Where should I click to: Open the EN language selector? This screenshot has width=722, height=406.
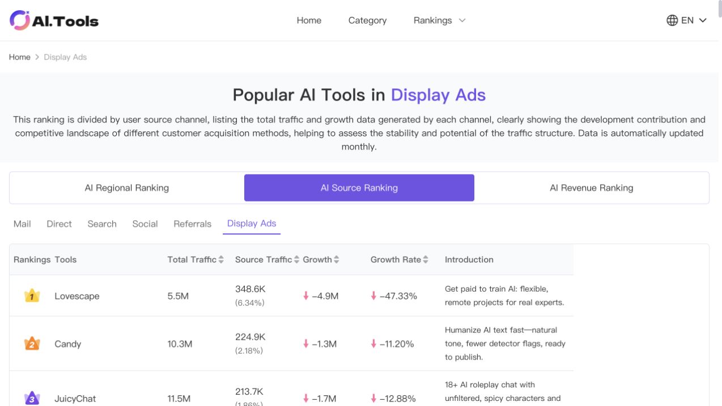click(687, 20)
